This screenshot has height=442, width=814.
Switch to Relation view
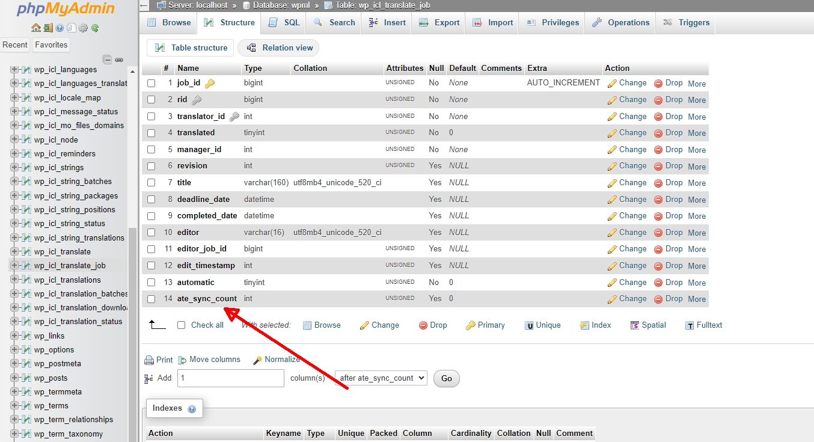(x=279, y=48)
